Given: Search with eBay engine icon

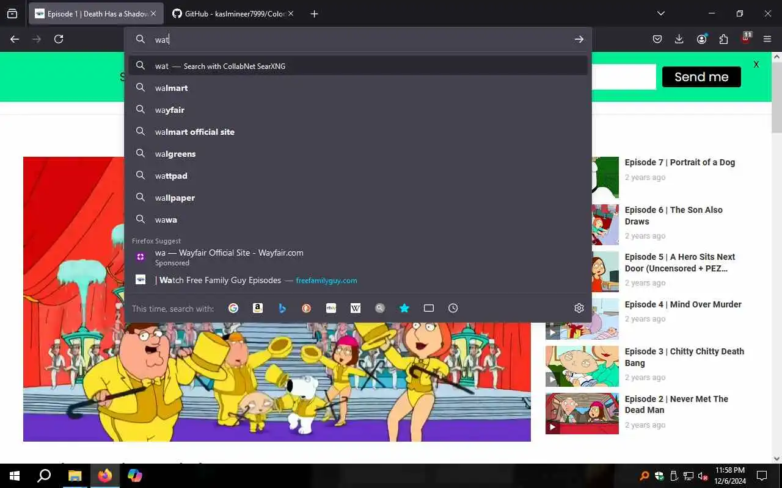Looking at the screenshot, I should 331,308.
